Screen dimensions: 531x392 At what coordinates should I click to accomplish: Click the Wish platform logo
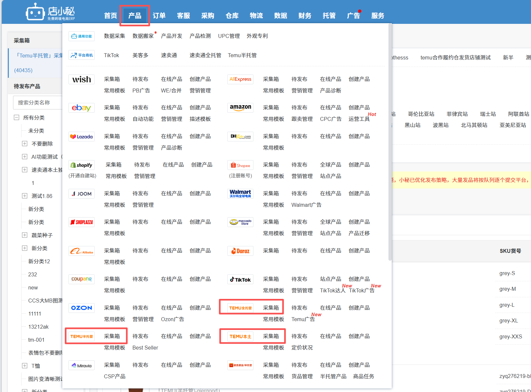click(82, 79)
